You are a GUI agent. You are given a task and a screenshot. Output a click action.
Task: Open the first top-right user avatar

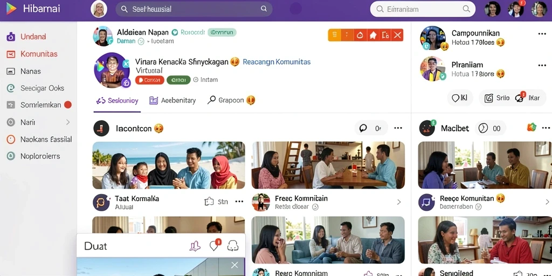pyautogui.click(x=493, y=9)
